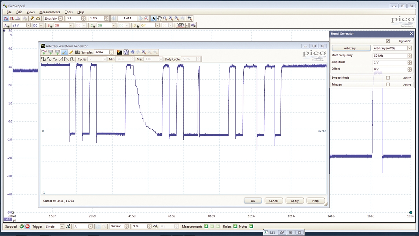Viewport: 419px width, 236px height.
Task: Select the smooth drawing brush tool in AWG
Action: pyautogui.click(x=65, y=52)
